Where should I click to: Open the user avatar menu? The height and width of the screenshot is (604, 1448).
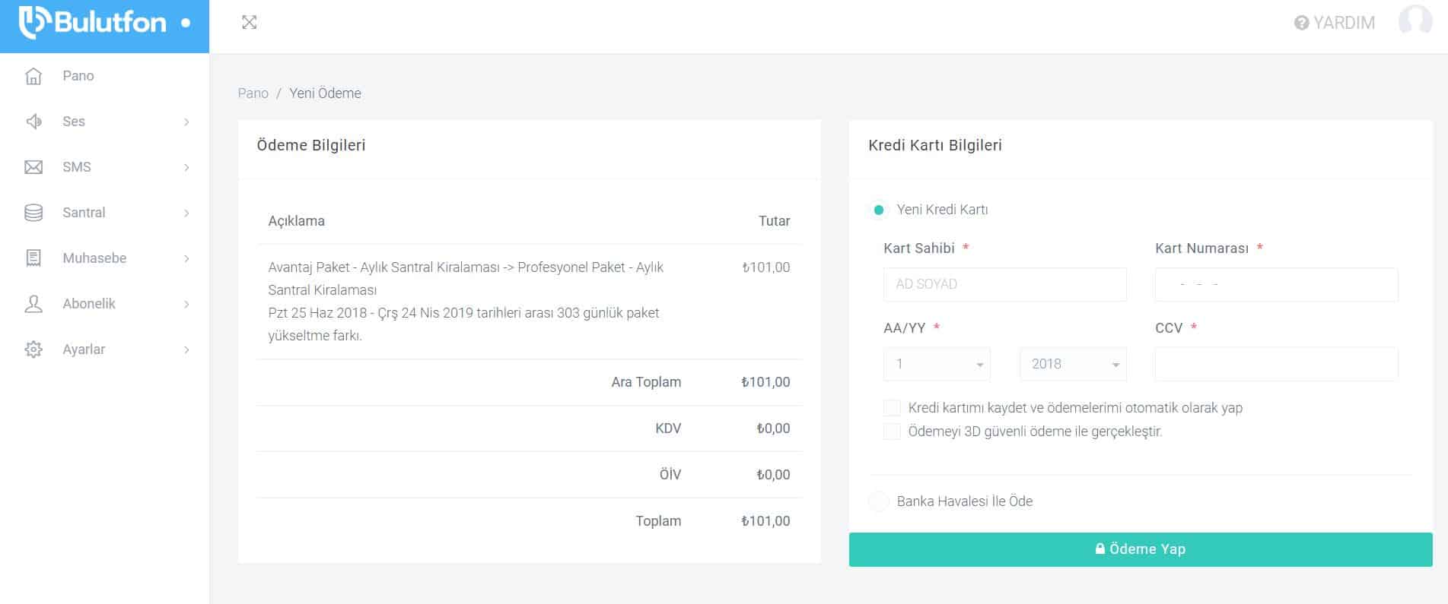click(1415, 21)
